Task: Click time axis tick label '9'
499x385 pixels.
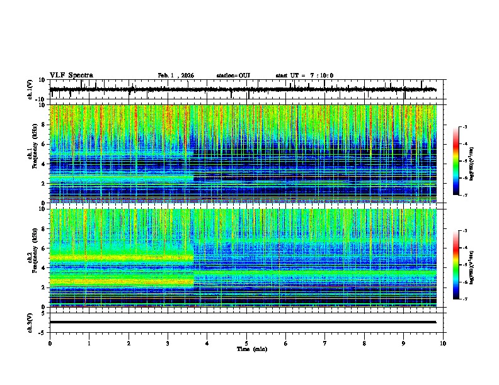Action: (403, 343)
